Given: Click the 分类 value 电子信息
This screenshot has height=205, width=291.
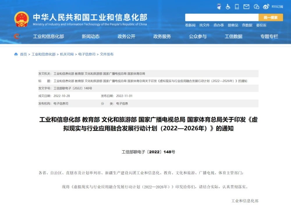Looking at the screenshot, I should pyautogui.click(x=122, y=104).
